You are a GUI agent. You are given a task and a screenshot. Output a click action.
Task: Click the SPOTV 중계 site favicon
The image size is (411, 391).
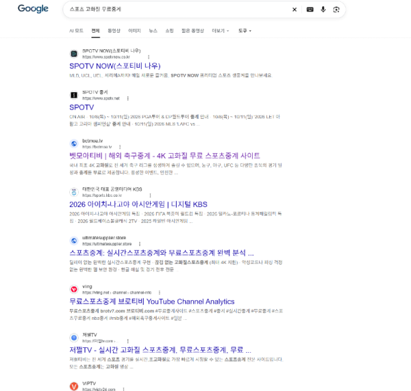coord(74,95)
